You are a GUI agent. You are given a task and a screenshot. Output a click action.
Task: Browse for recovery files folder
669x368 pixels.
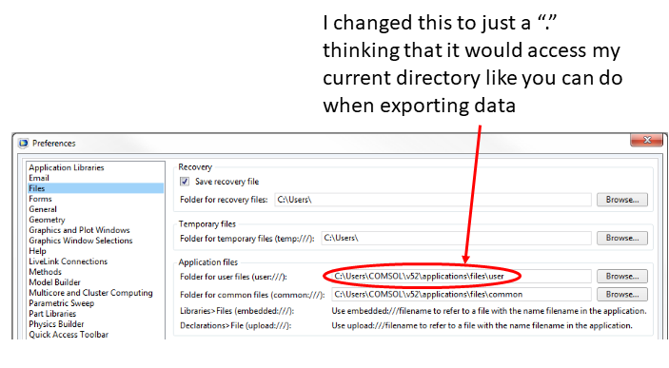click(x=622, y=200)
